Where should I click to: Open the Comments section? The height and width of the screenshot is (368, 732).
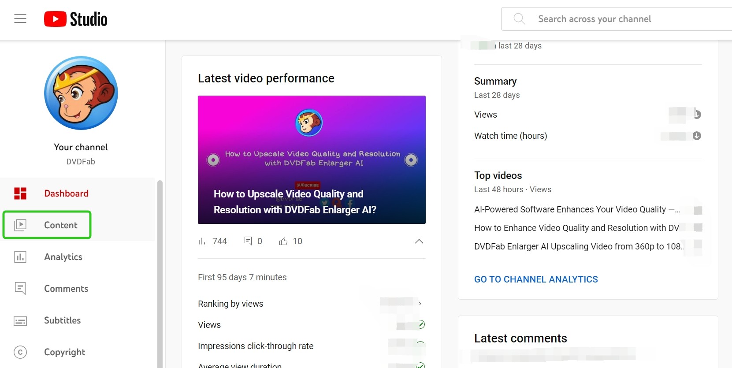tap(78, 289)
